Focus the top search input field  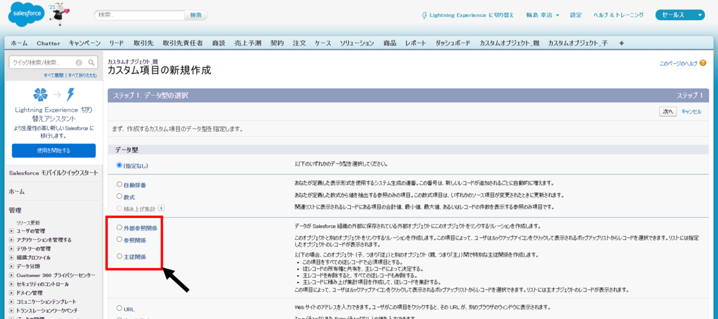[x=139, y=15]
